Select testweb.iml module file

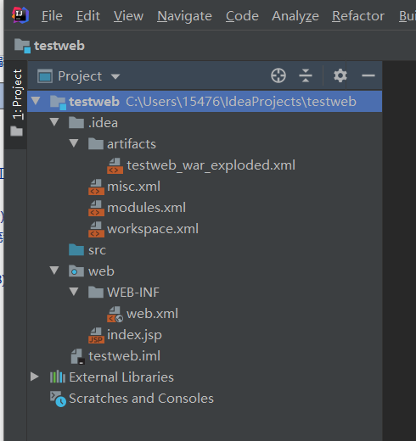(x=124, y=356)
